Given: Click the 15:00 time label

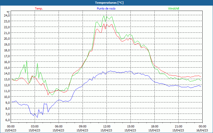Looking at the screenshot, I should click(x=130, y=127).
